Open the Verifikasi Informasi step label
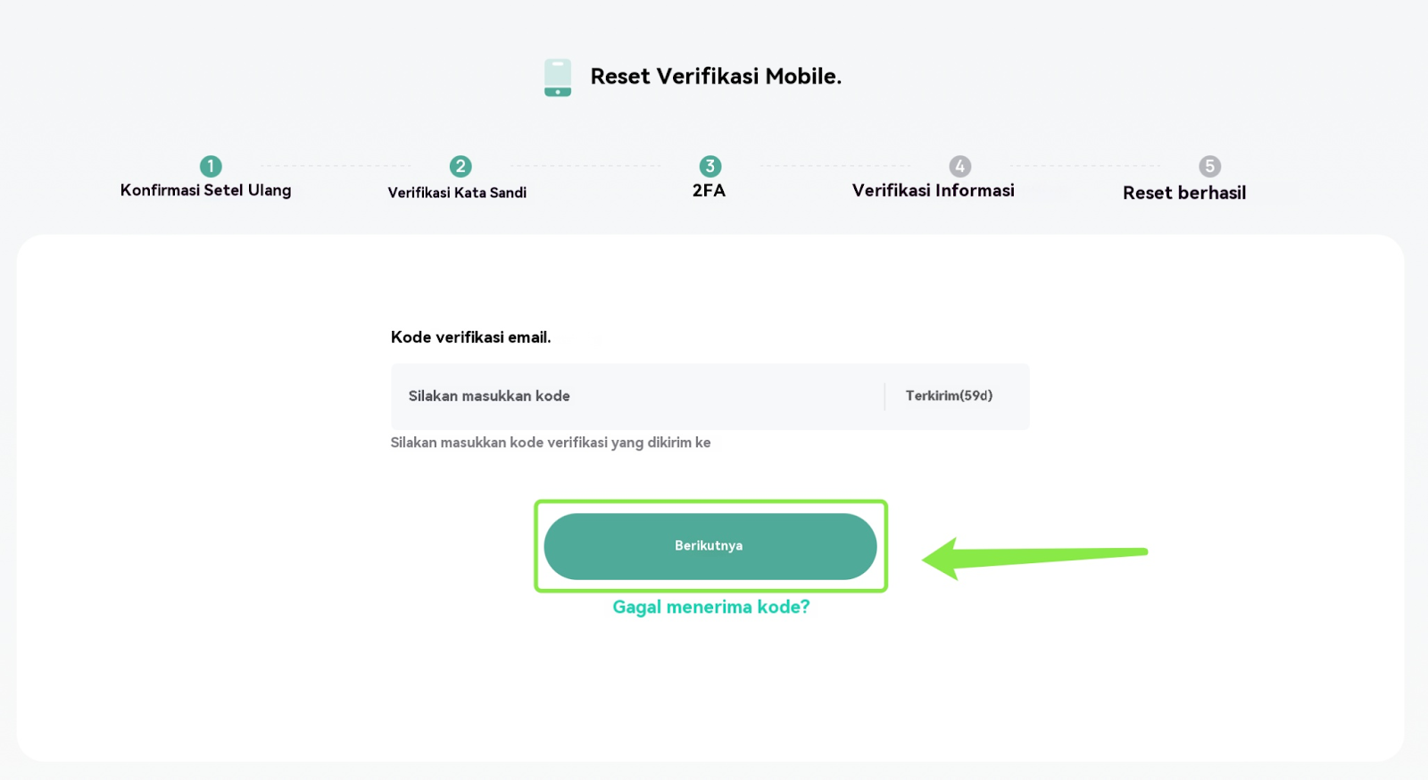1428x780 pixels. click(x=934, y=190)
